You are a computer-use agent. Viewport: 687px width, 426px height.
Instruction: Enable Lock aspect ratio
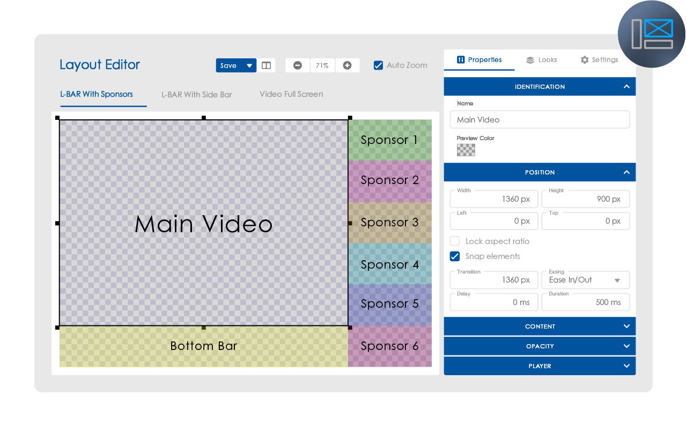click(x=454, y=241)
